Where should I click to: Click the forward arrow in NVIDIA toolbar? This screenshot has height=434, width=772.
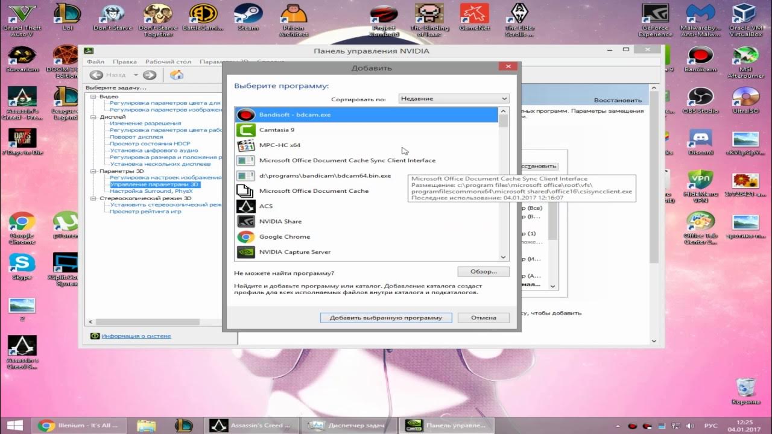click(x=150, y=75)
